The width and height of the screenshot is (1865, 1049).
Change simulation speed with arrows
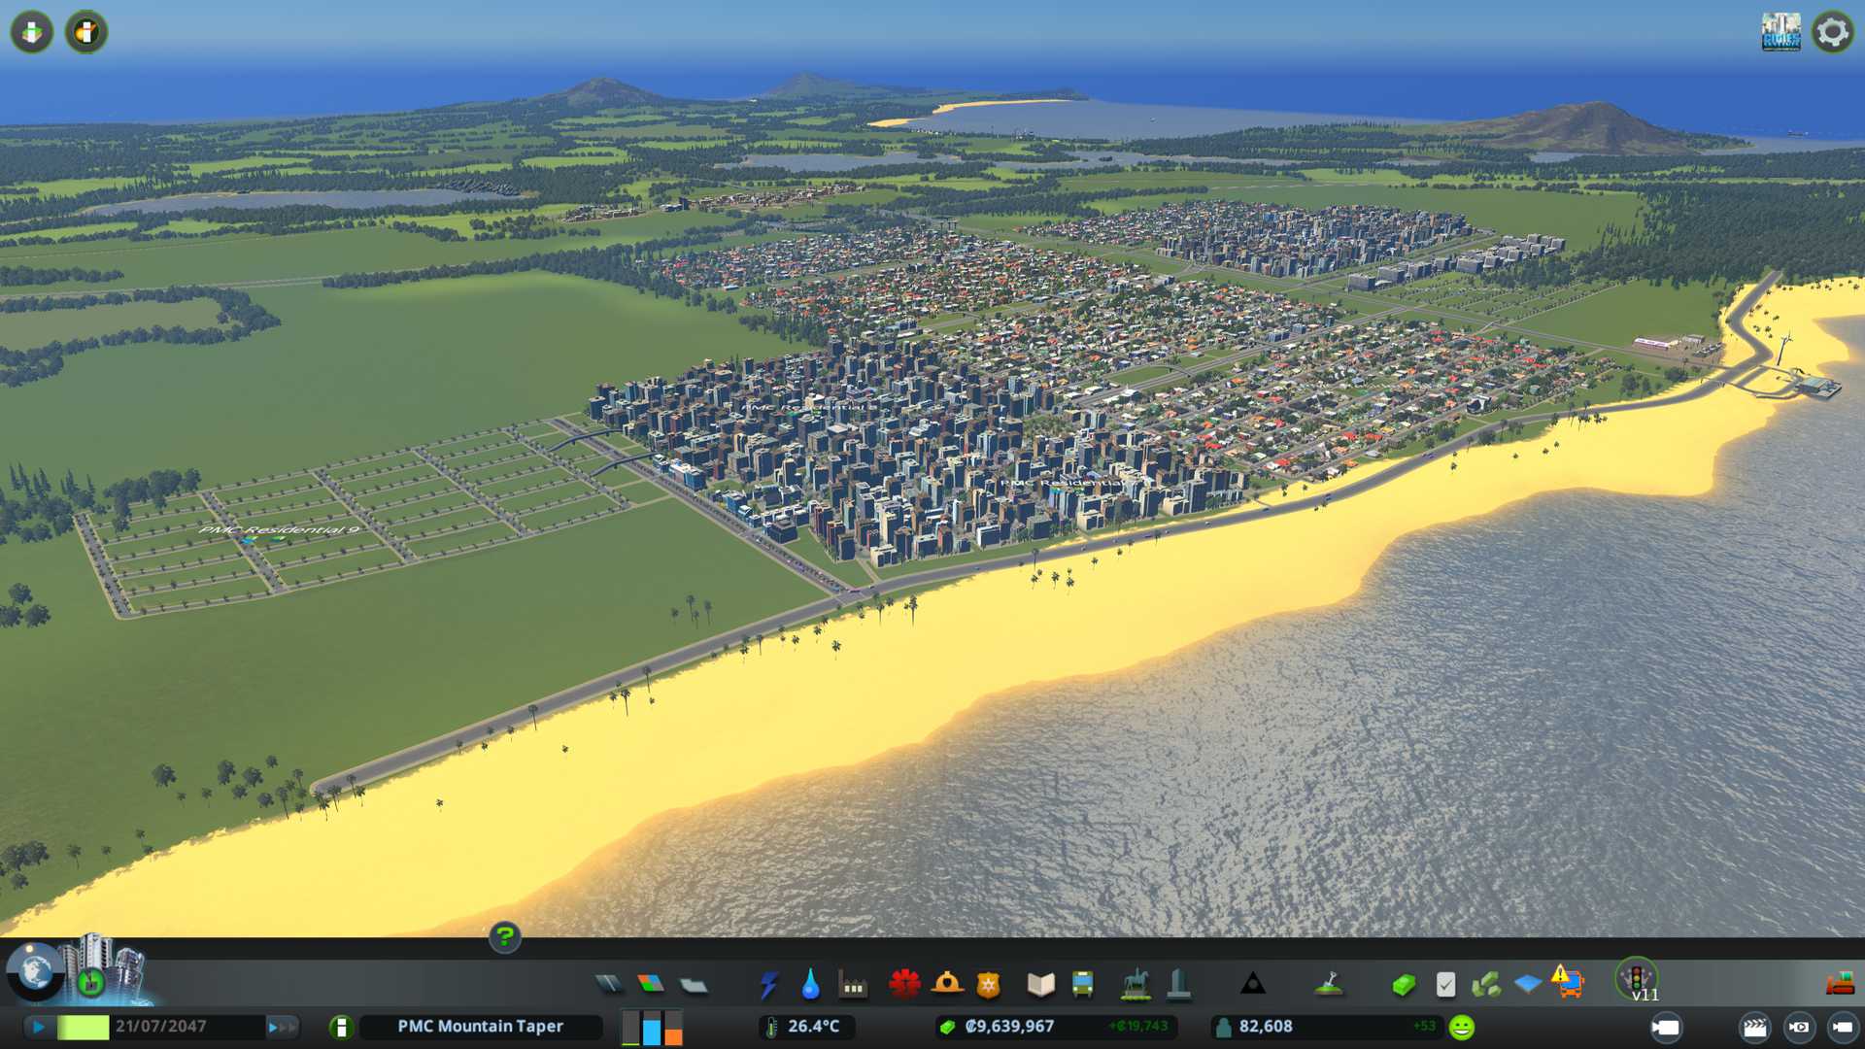282,1027
